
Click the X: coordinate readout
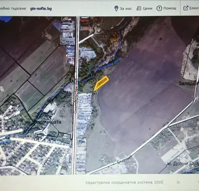click(x=178, y=182)
